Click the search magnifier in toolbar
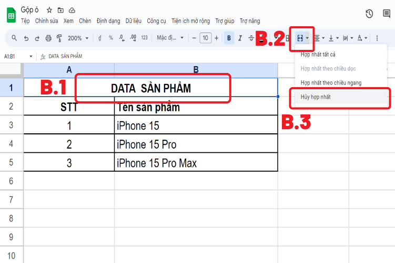 [x=14, y=38]
